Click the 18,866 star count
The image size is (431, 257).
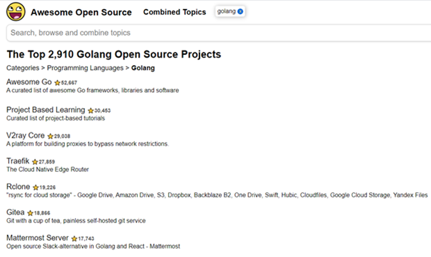[x=42, y=213]
